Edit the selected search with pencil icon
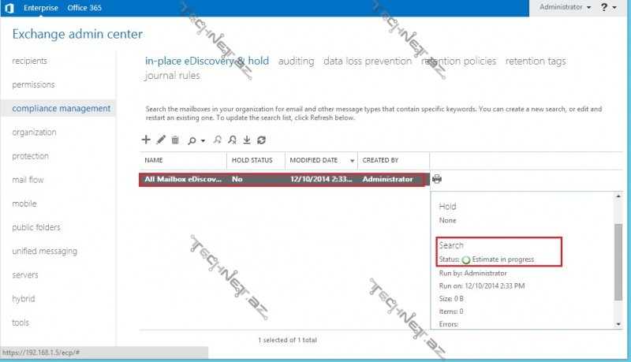631x362 pixels. click(161, 140)
